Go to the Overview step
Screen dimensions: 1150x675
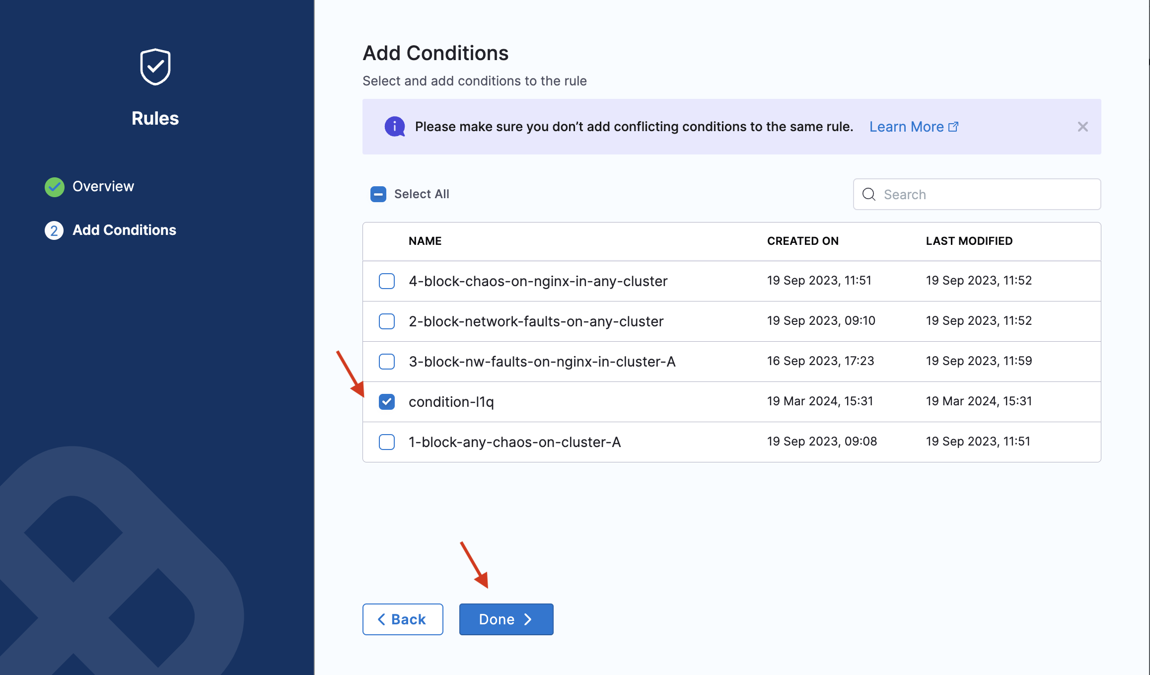click(103, 187)
